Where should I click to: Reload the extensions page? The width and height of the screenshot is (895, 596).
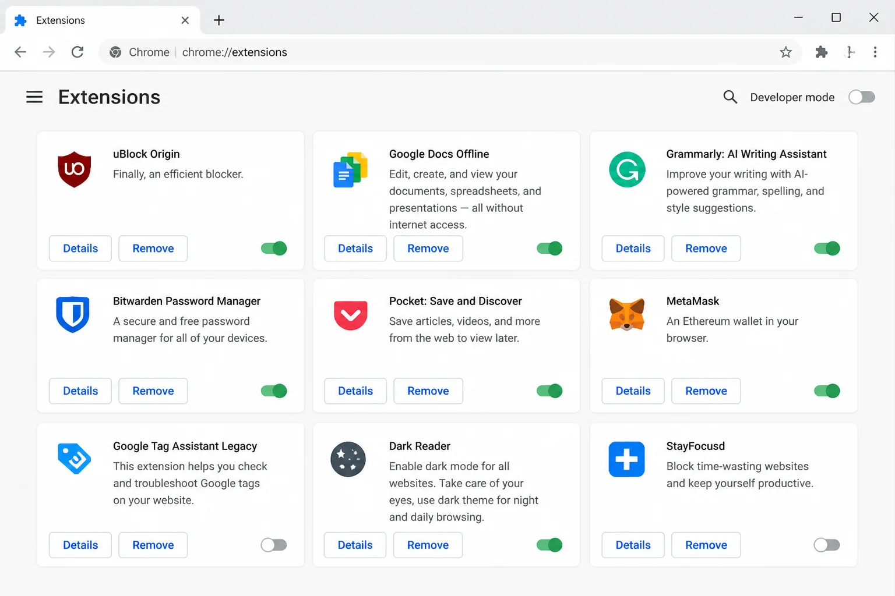click(77, 52)
